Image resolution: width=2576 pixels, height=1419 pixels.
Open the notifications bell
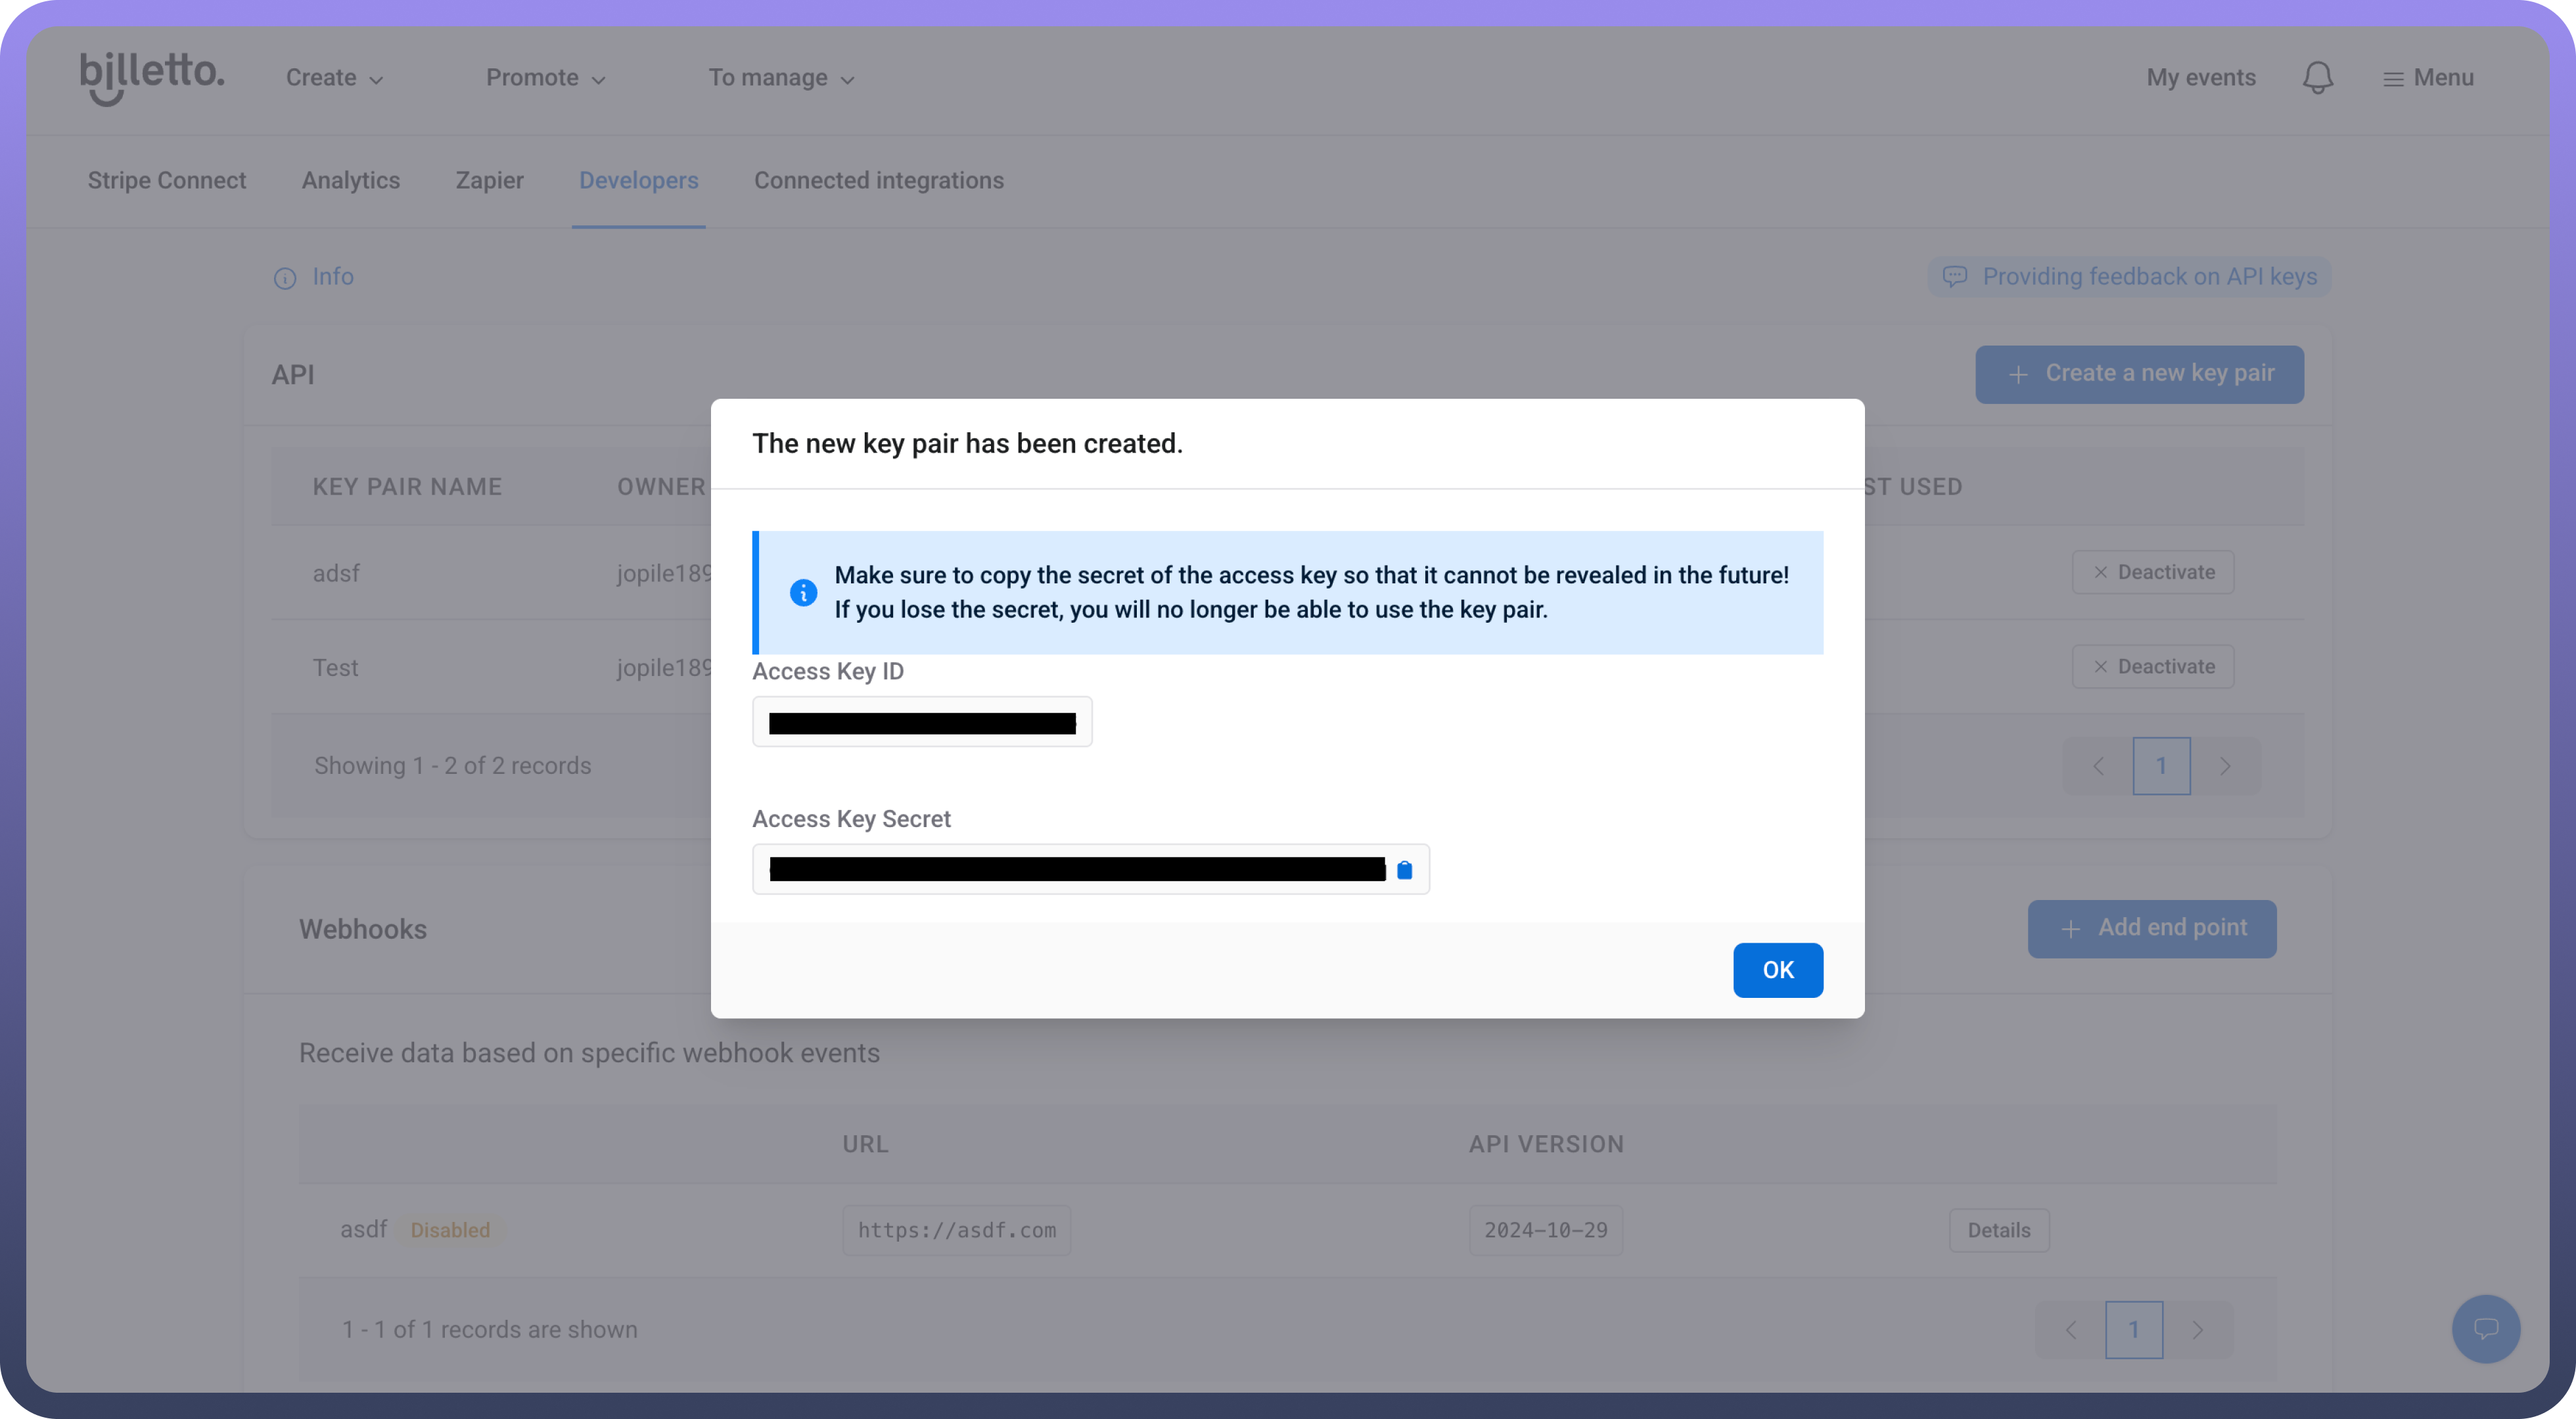pos(2317,78)
